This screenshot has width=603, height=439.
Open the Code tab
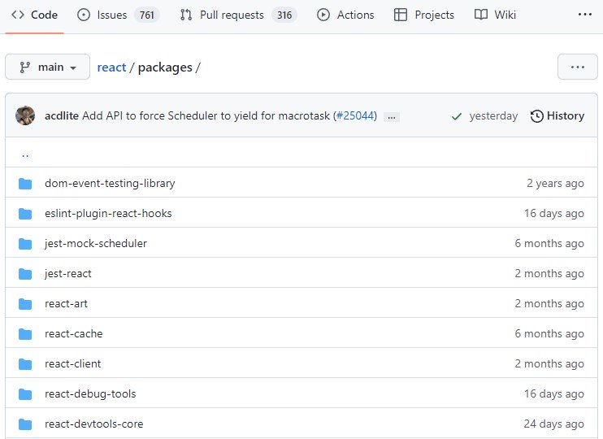[34, 15]
